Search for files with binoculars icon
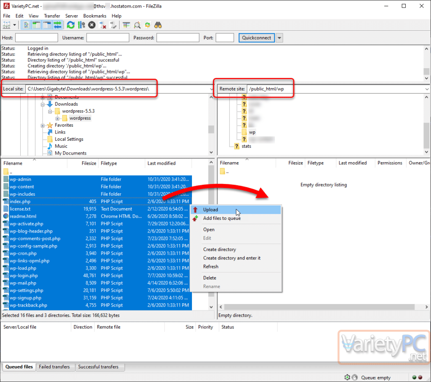The width and height of the screenshot is (431, 382). (x=158, y=25)
